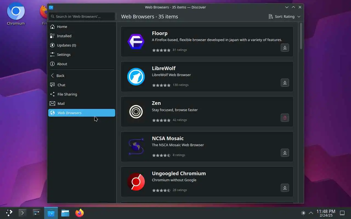
Task: Open the Zen app title
Action: (x=156, y=103)
